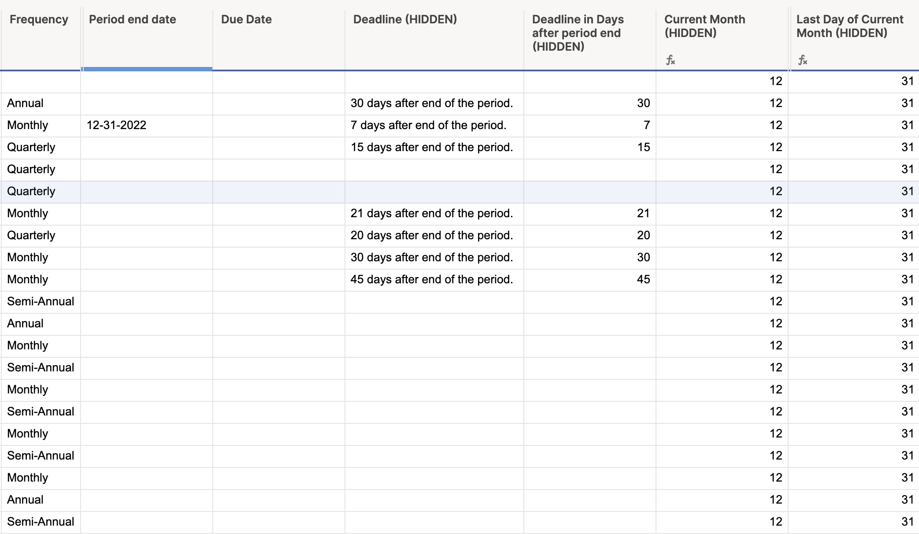Click the cell containing 12-31-2022
This screenshot has height=534, width=919.
tap(118, 125)
